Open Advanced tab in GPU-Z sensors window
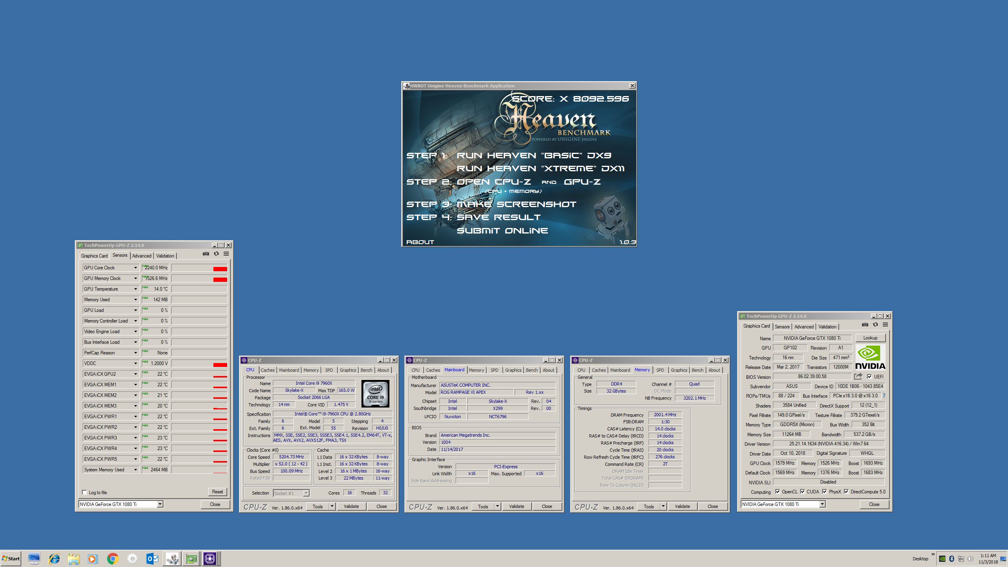Image resolution: width=1008 pixels, height=567 pixels. point(141,256)
